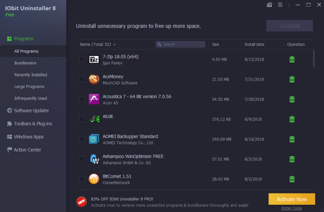The image size is (324, 212).
Task: Click the AEdit program icon
Action: point(94,119)
